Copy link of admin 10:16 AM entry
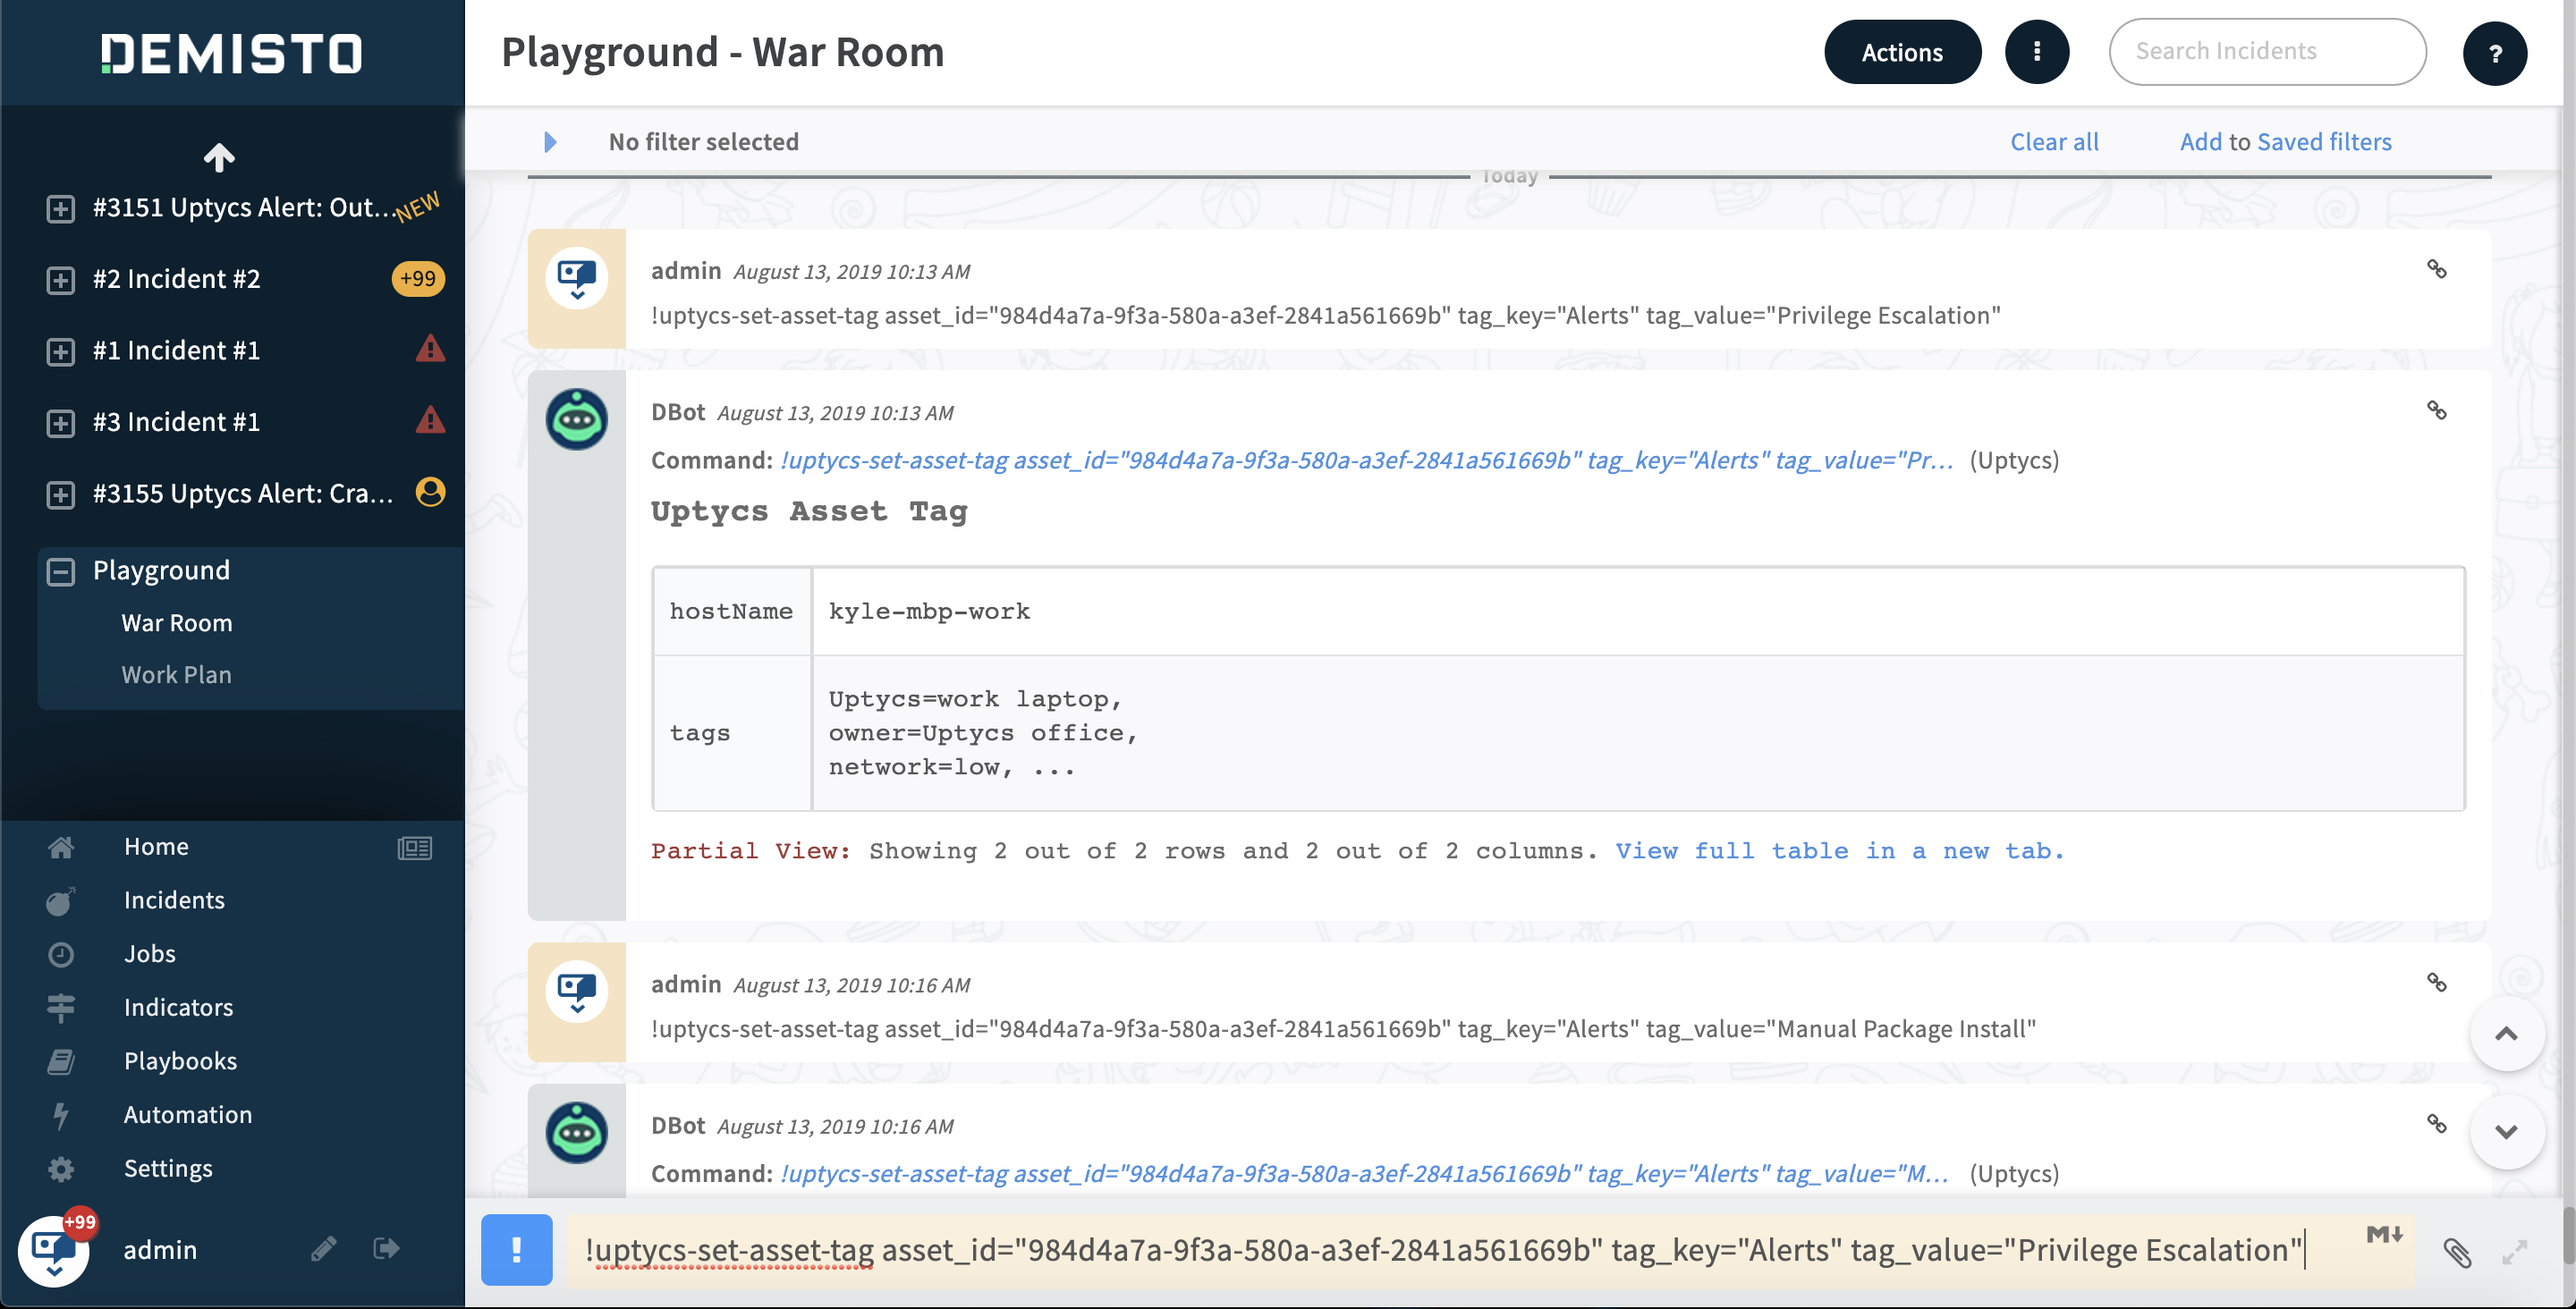The width and height of the screenshot is (2576, 1309). 2437,982
